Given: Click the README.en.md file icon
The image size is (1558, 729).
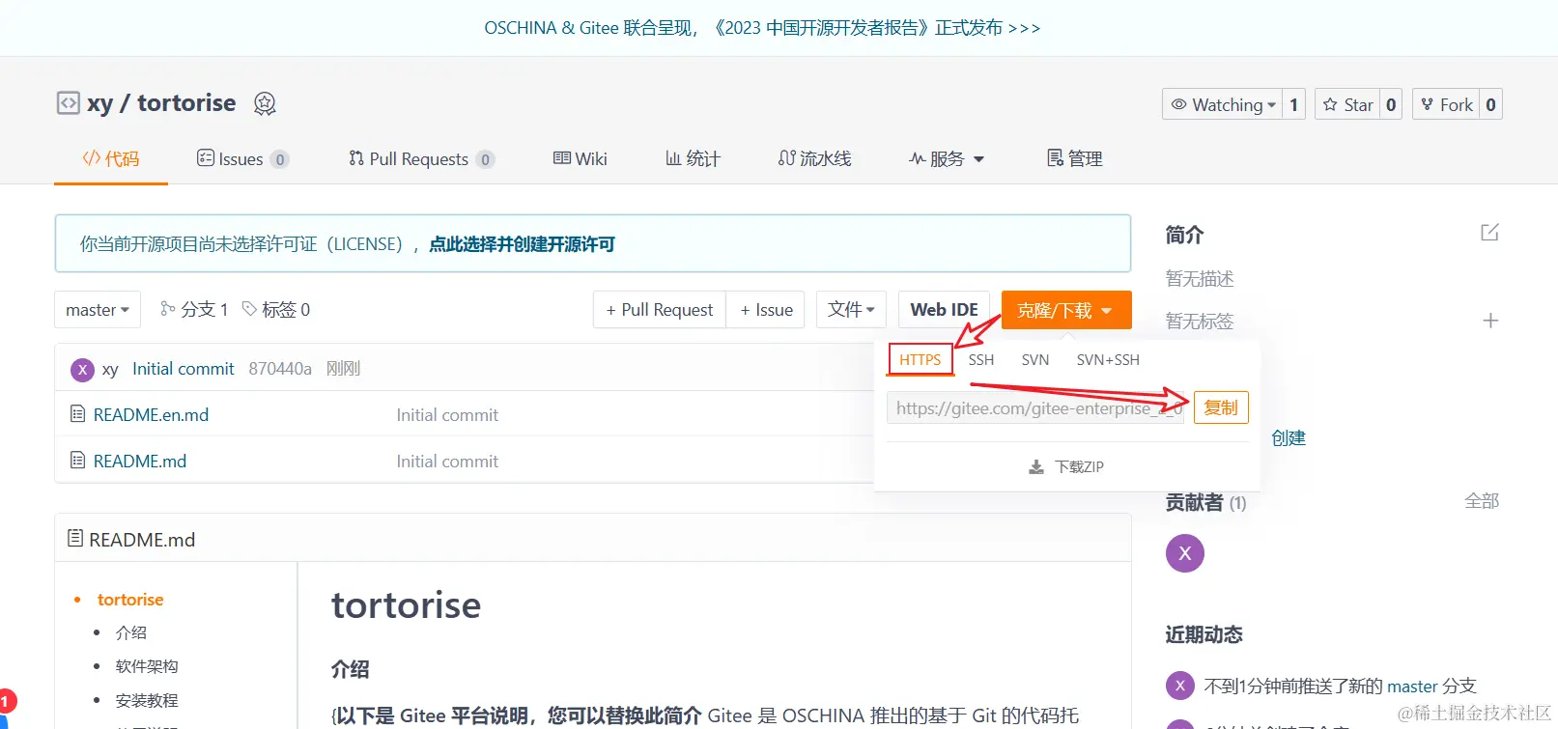Looking at the screenshot, I should coord(78,414).
